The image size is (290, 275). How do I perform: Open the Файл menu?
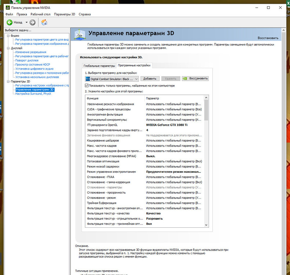click(x=9, y=14)
